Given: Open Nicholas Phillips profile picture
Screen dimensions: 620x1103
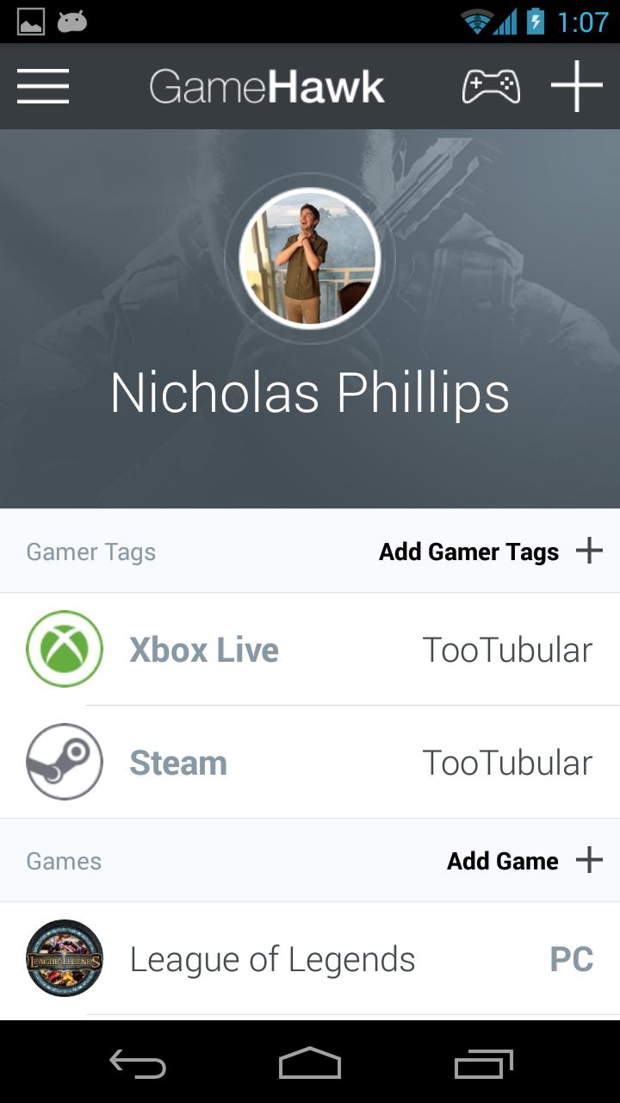Looking at the screenshot, I should tap(310, 258).
